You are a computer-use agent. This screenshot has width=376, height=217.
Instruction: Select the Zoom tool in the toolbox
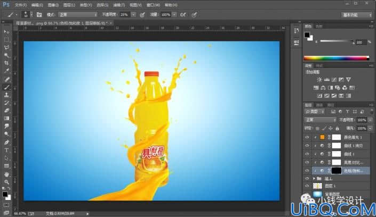click(6, 182)
